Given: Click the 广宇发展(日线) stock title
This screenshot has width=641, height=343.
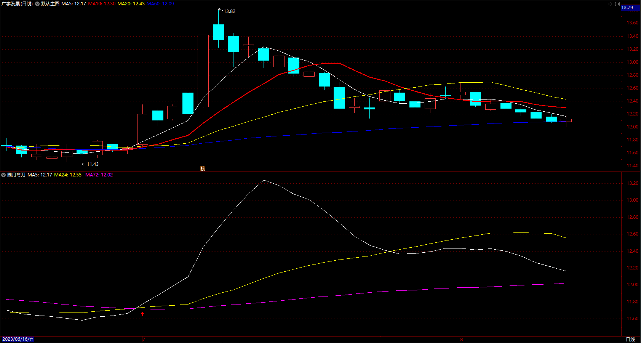Looking at the screenshot, I should click(17, 4).
